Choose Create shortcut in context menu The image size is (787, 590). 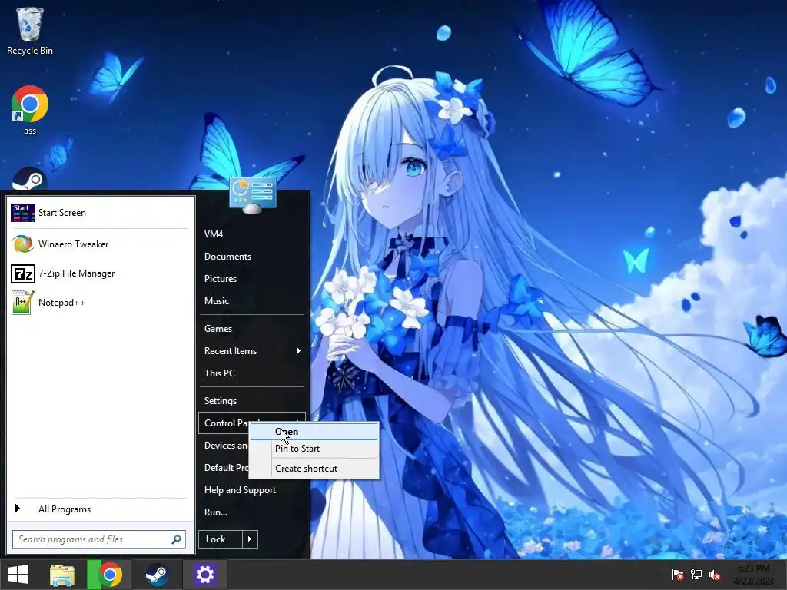point(314,469)
